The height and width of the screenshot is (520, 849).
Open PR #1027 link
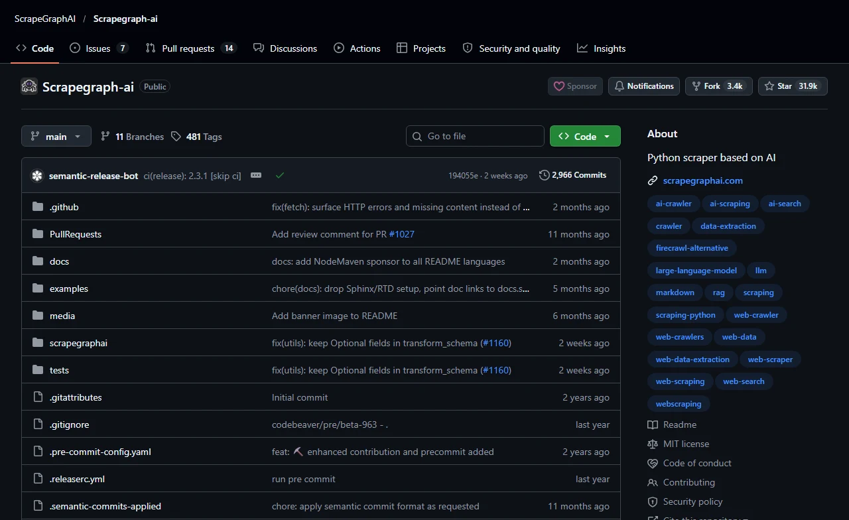tap(401, 234)
